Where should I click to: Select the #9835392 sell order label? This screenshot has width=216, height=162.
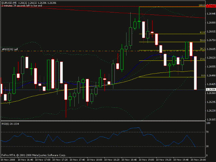coord(10,49)
